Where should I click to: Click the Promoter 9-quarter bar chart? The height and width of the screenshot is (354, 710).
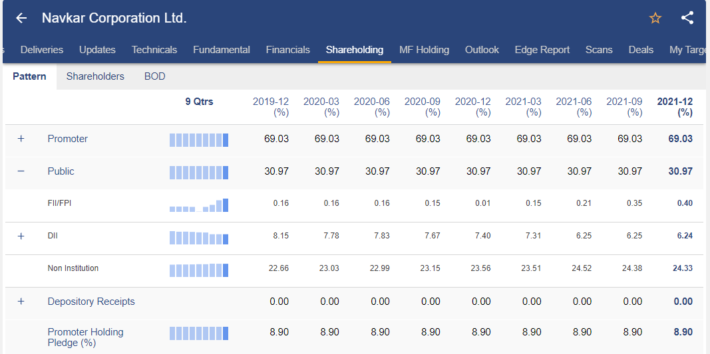coord(199,140)
